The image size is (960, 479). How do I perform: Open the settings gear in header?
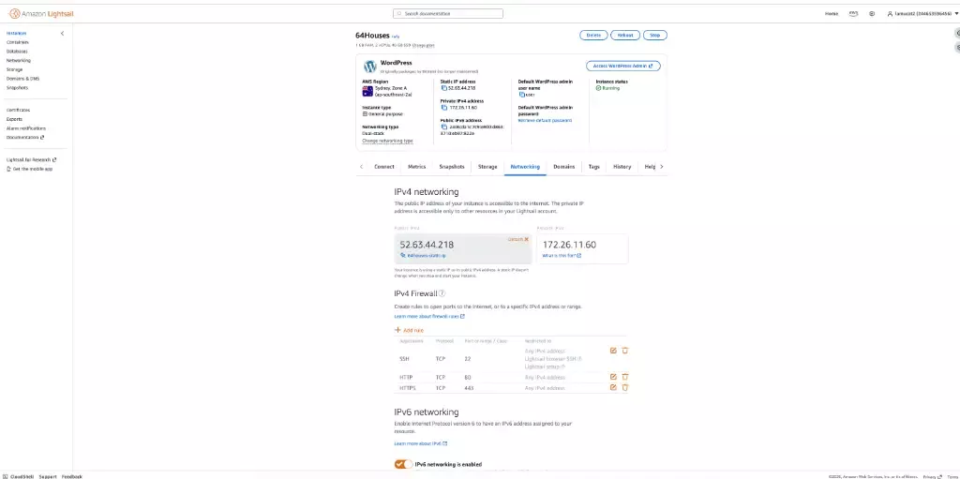click(872, 13)
